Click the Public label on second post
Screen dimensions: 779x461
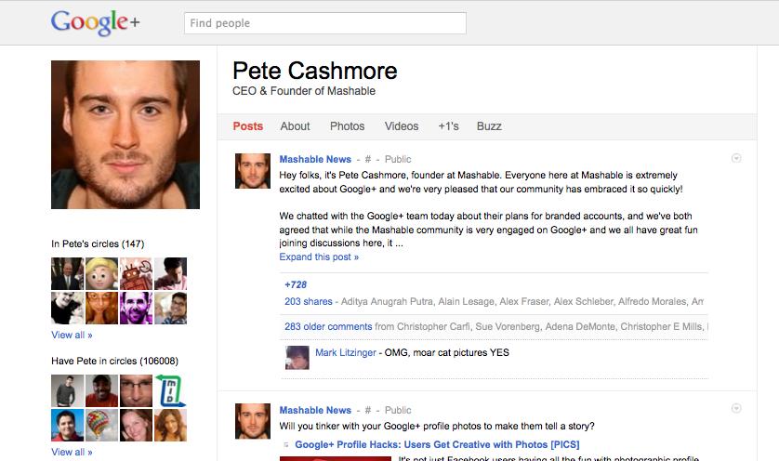[398, 410]
